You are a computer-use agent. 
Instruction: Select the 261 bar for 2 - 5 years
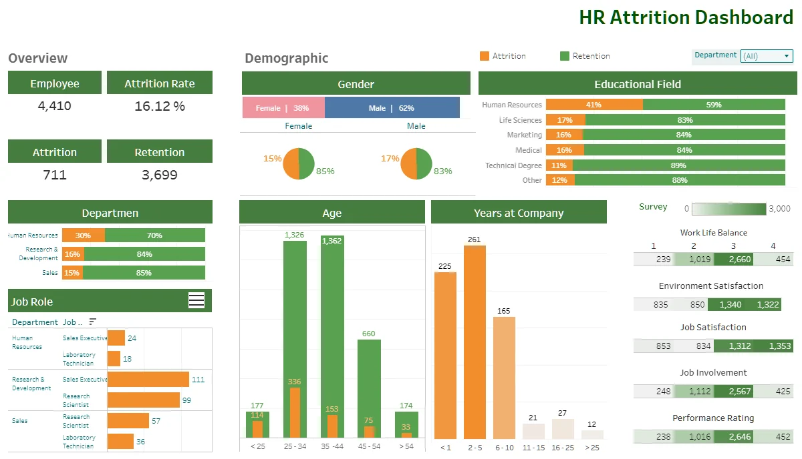(x=475, y=342)
